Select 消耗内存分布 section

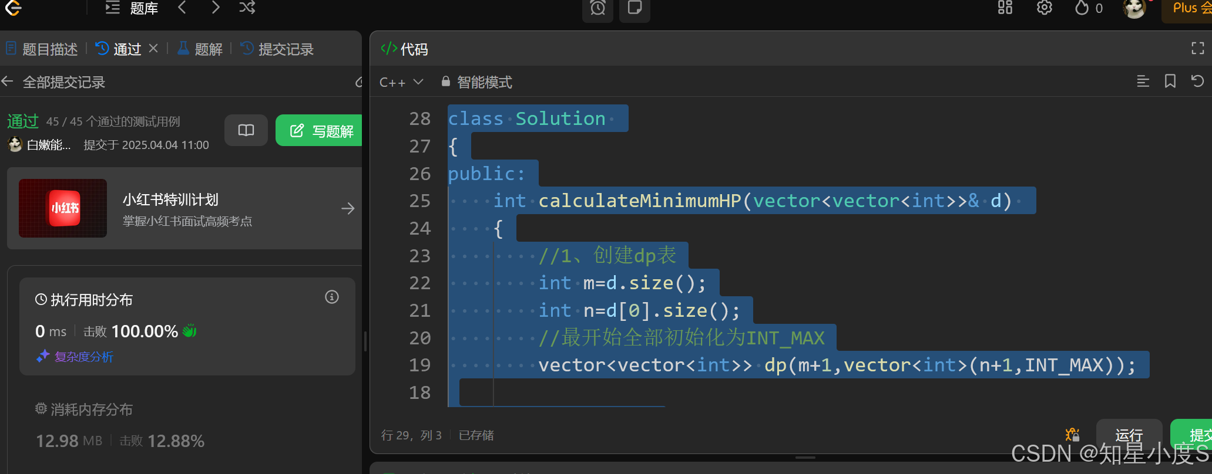point(84,409)
